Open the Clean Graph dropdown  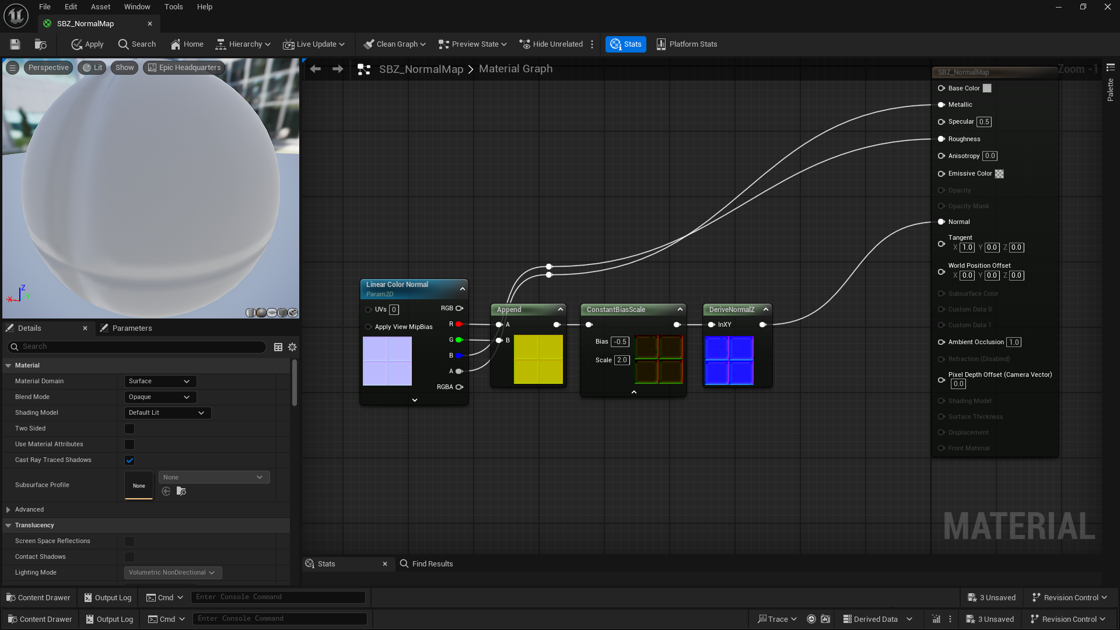click(x=394, y=44)
